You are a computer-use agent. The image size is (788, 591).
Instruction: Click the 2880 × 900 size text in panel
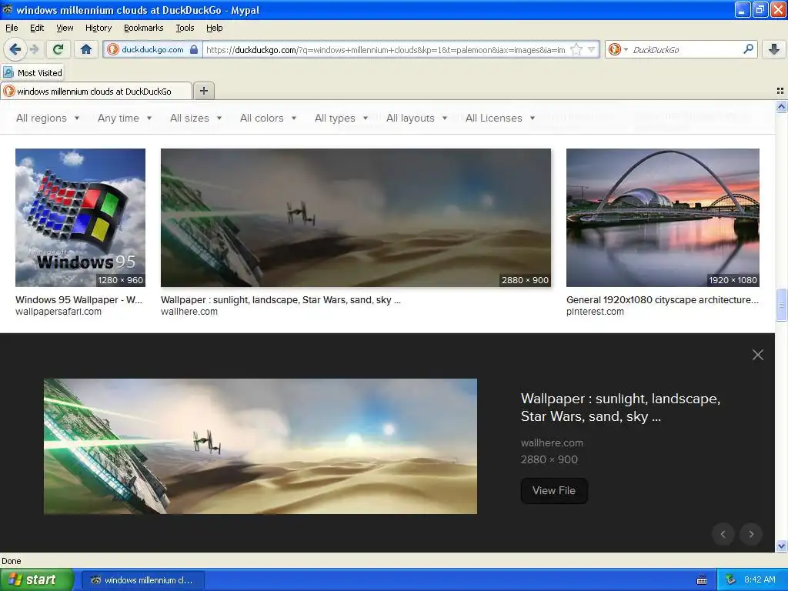point(549,459)
